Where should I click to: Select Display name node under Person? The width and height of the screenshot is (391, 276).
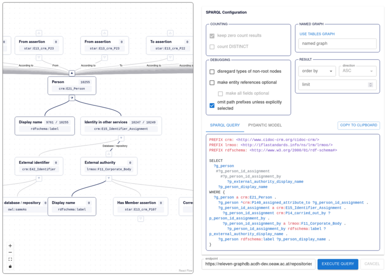pyautogui.click(x=44, y=126)
